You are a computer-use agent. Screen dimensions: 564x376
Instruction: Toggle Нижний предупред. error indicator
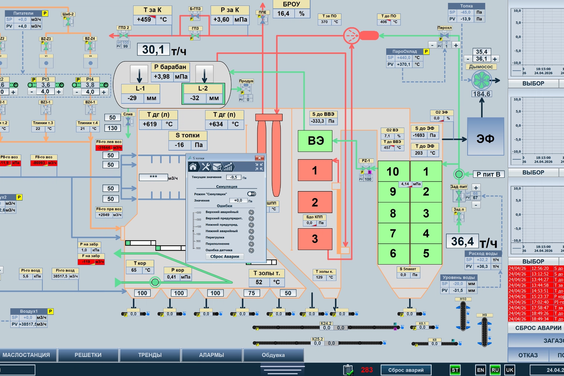click(x=251, y=225)
